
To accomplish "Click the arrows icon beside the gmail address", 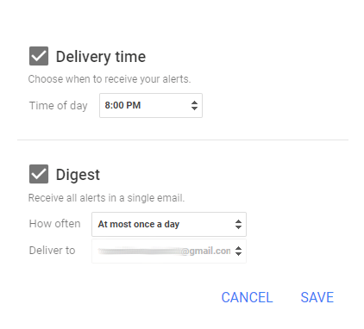I will click(238, 251).
